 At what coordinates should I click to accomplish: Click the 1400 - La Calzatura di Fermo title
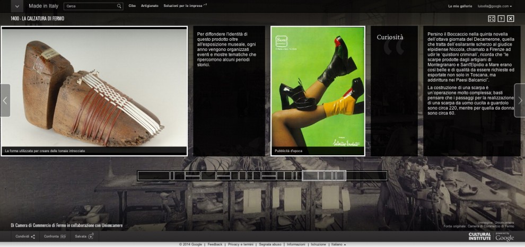point(38,19)
